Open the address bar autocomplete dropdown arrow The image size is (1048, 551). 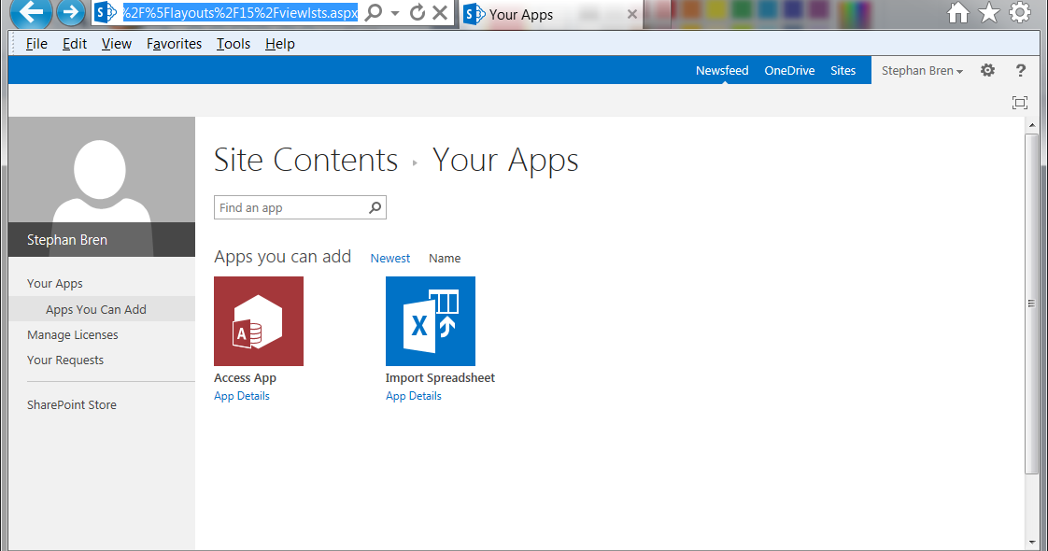395,13
